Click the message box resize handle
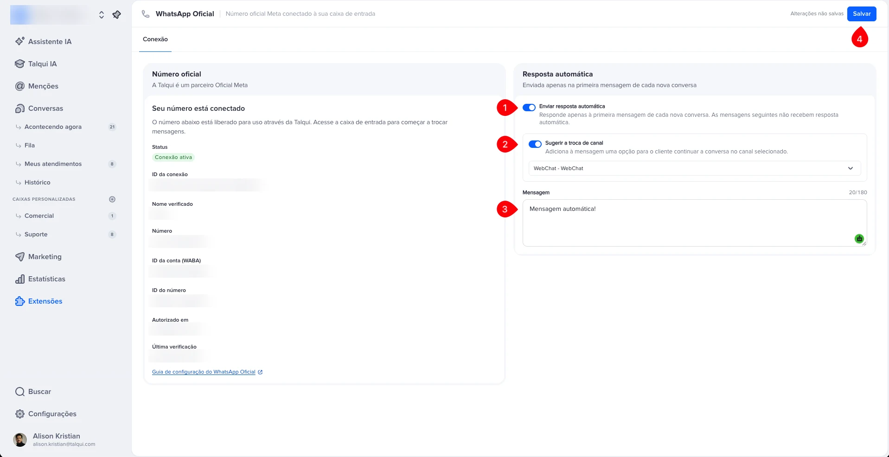This screenshot has height=457, width=889. tap(864, 244)
